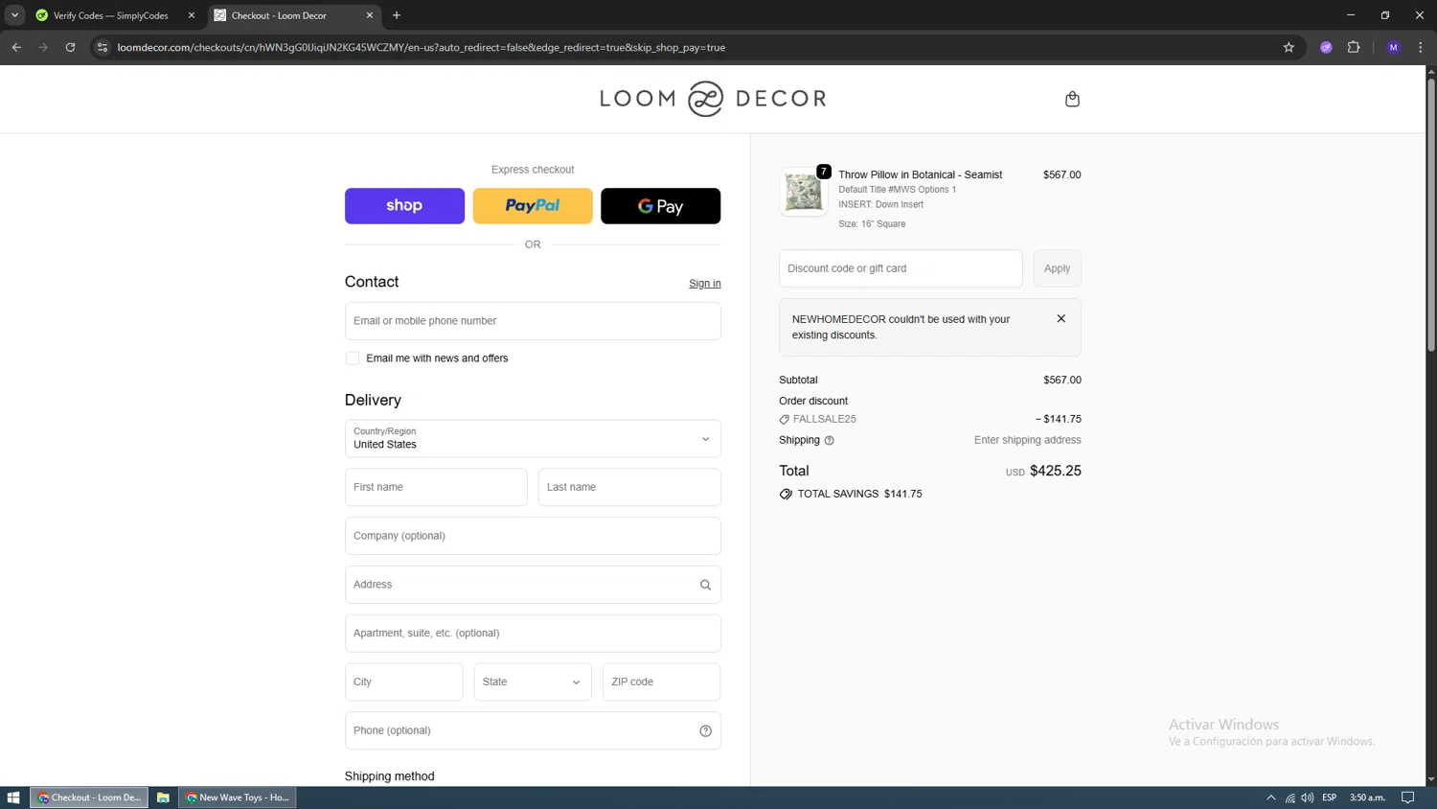Click the 3:50 a.m. taskbar clock
This screenshot has height=809, width=1437.
coord(1367,797)
